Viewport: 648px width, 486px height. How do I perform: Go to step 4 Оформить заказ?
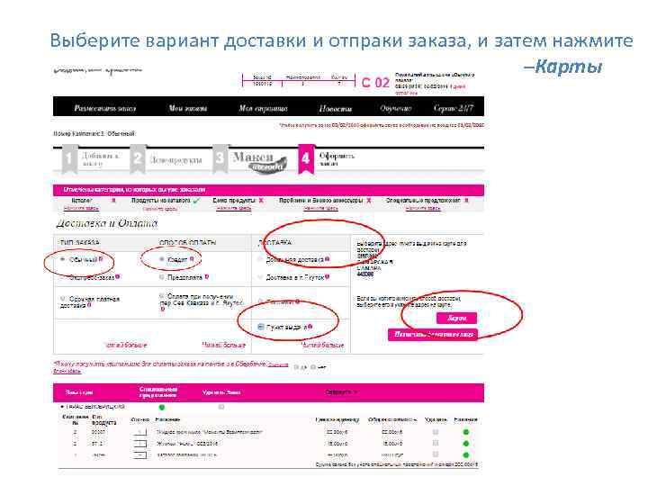[x=327, y=159]
